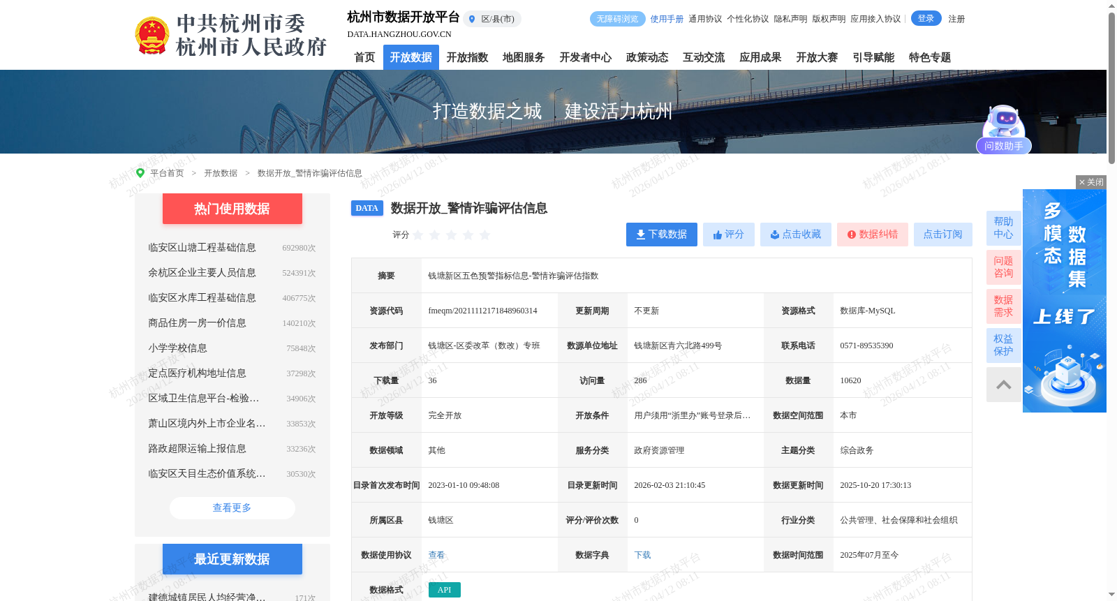
Task: Click 查看 data usage agreement link
Action: [x=436, y=555]
